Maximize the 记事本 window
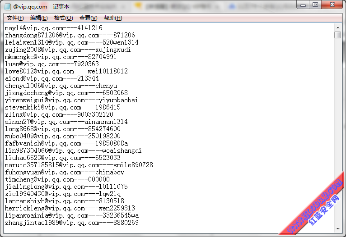This screenshot has width=346, height=237. (x=315, y=5)
